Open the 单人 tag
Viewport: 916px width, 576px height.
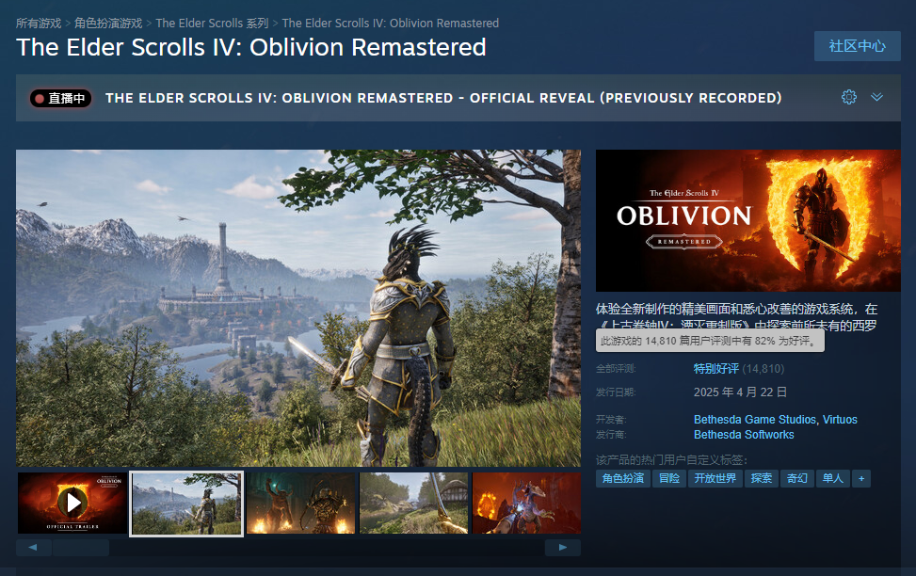coord(832,478)
